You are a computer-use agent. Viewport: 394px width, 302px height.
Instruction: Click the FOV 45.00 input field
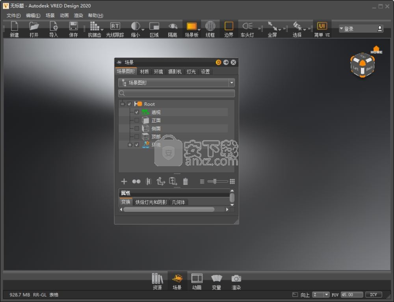click(352, 295)
